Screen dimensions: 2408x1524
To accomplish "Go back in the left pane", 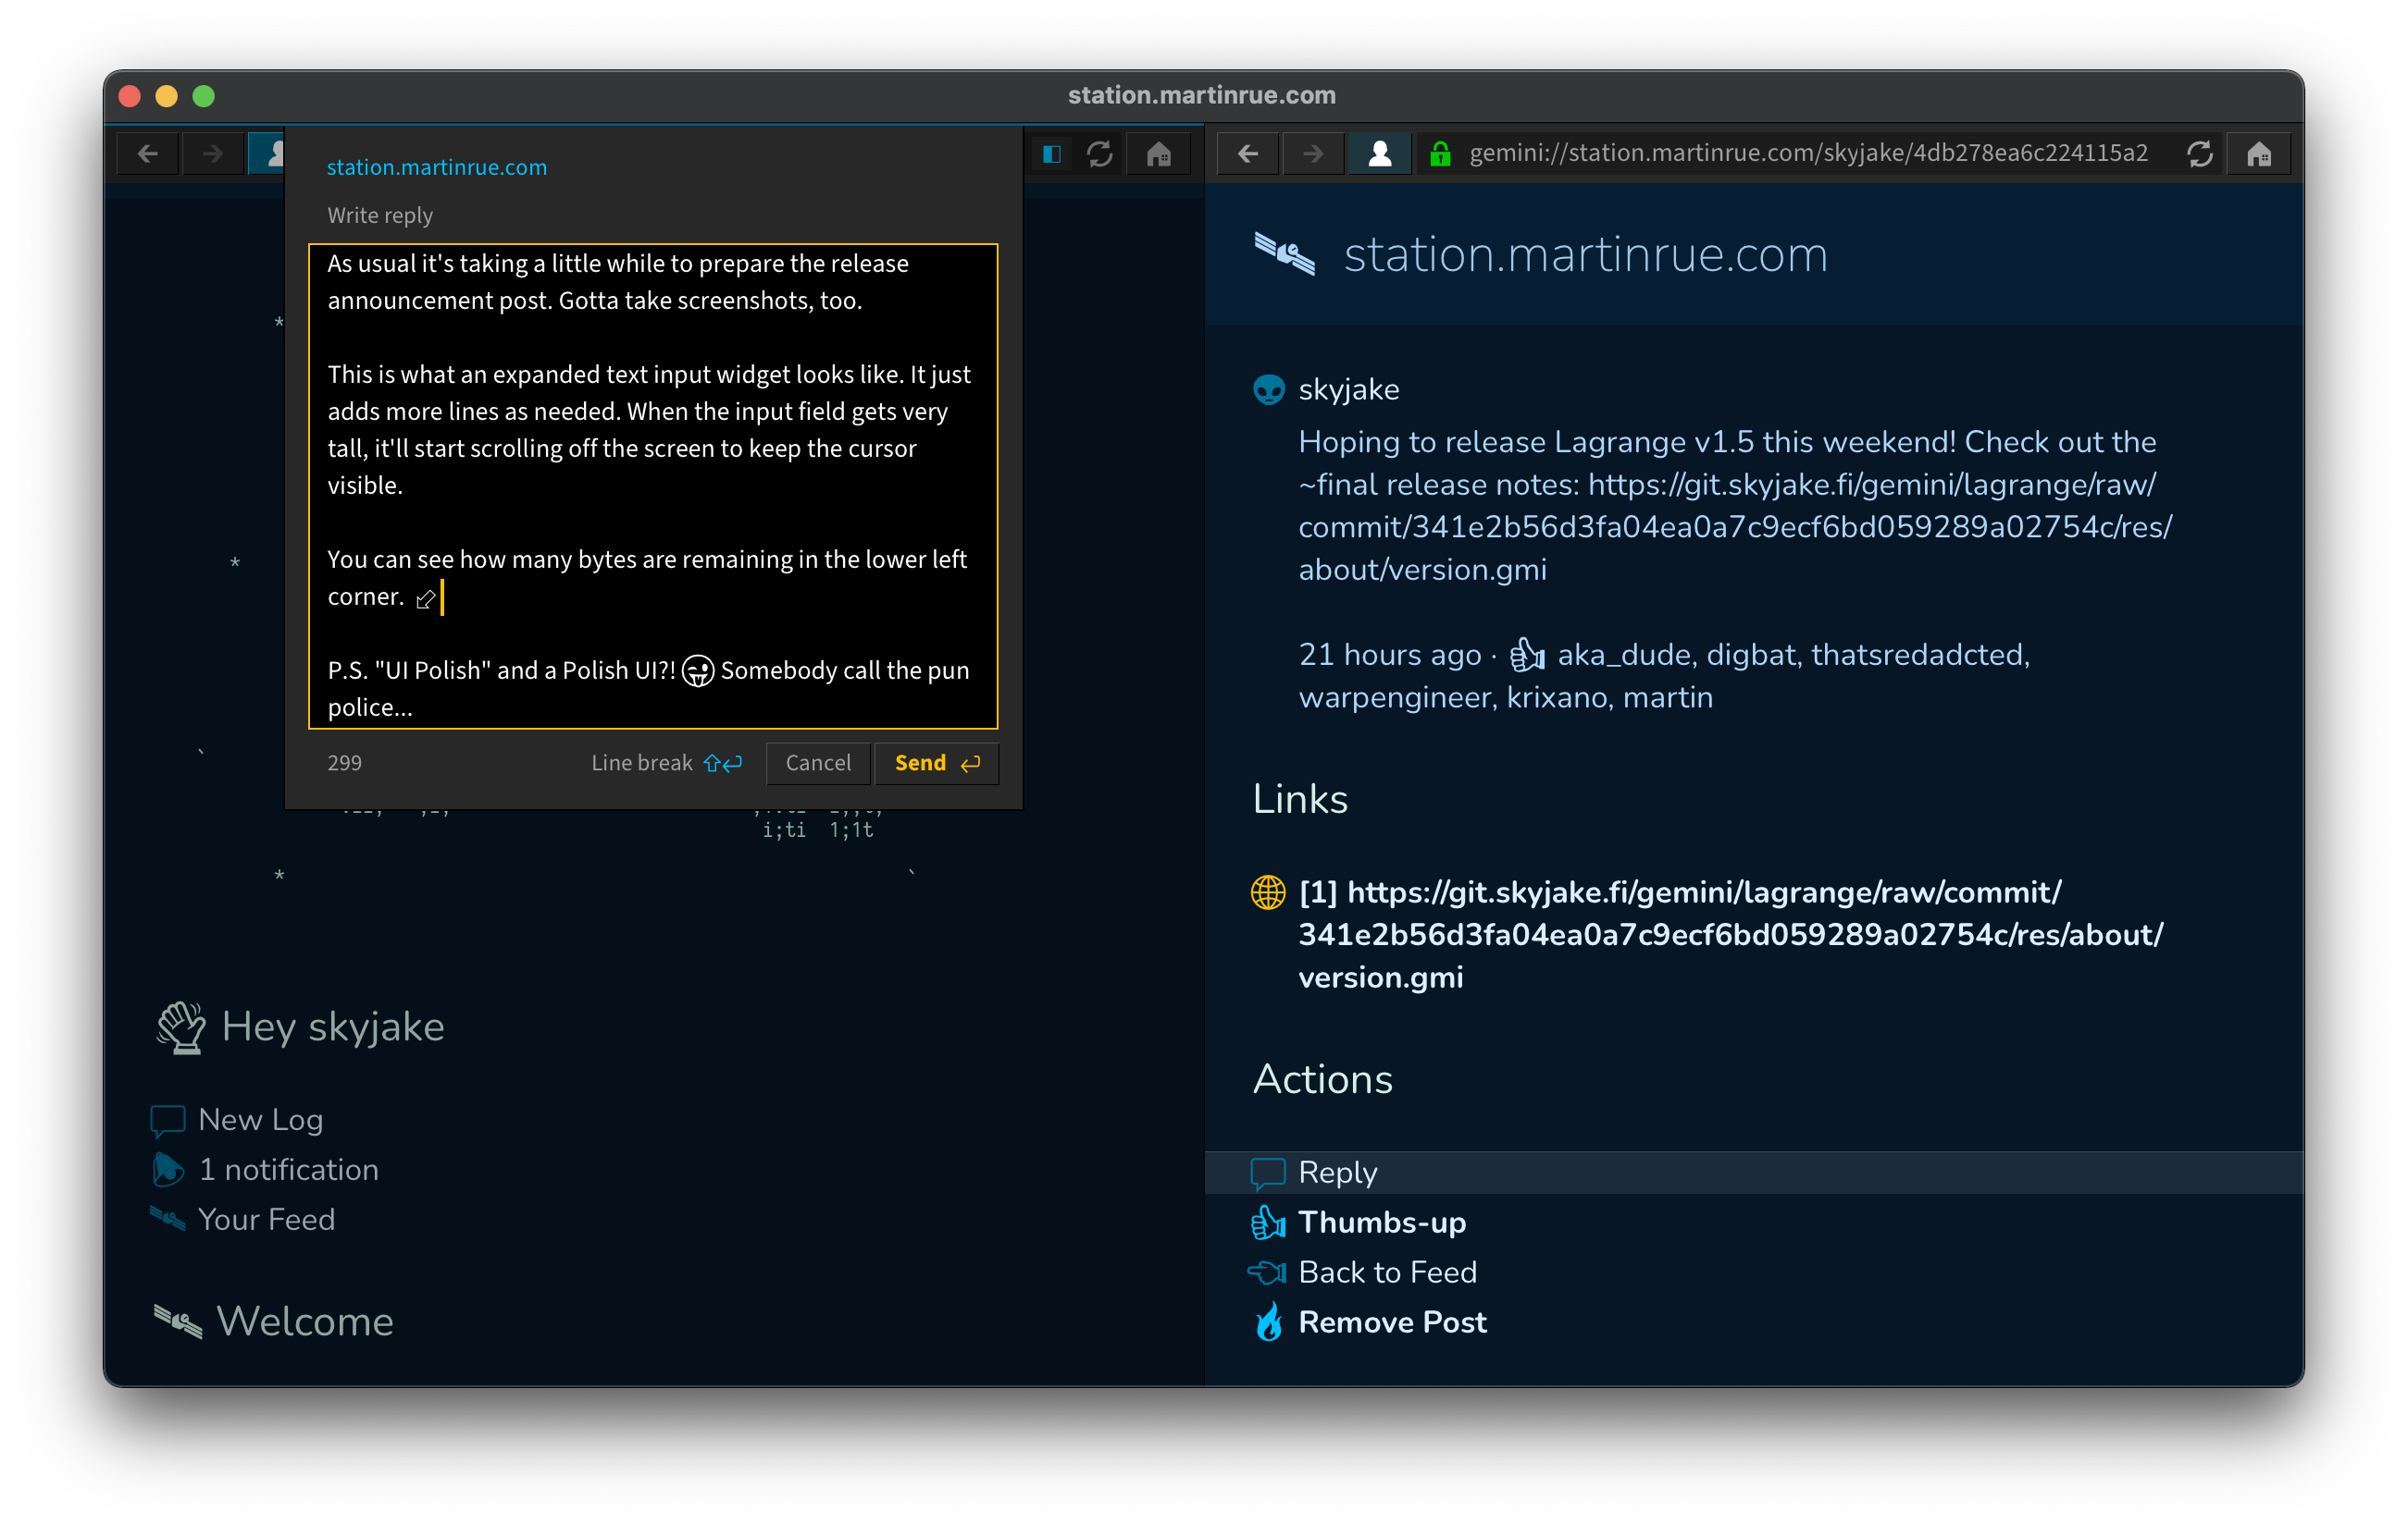I will (x=148, y=154).
